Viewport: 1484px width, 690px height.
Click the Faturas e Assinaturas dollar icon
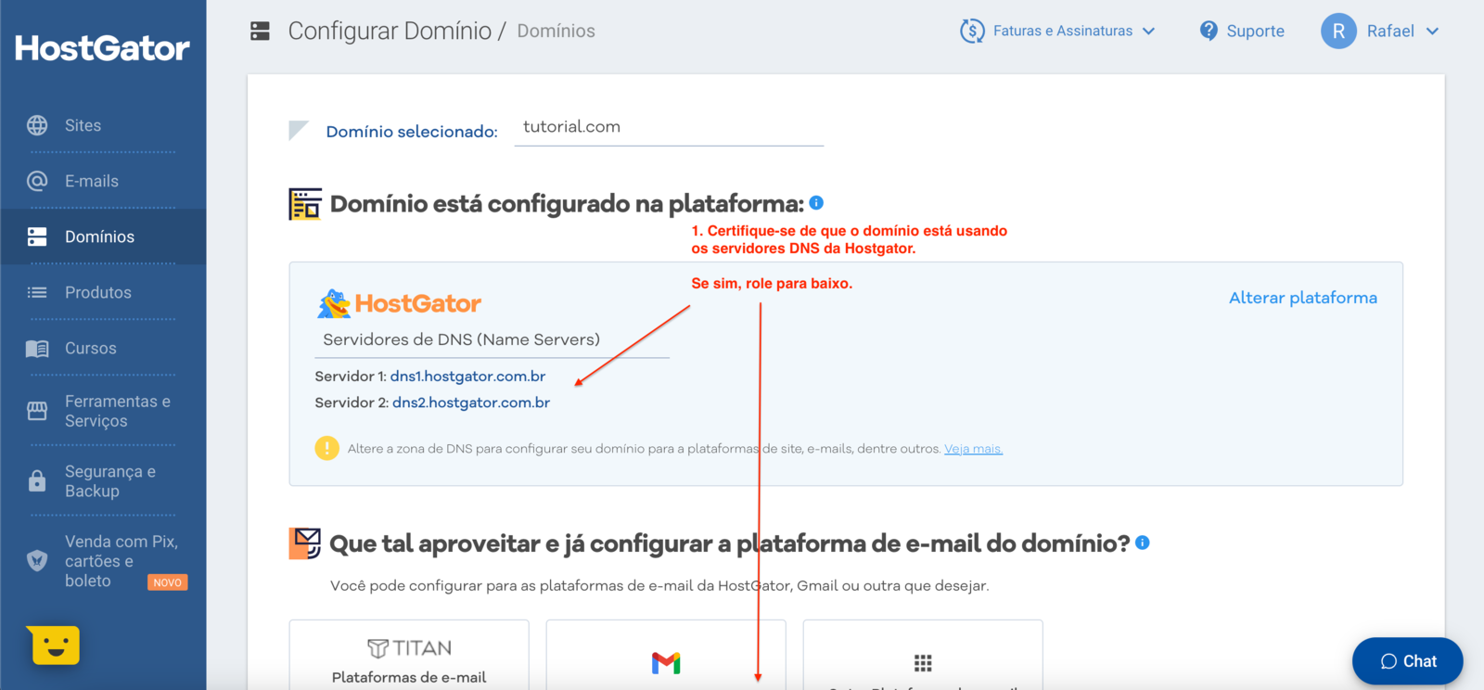(972, 31)
